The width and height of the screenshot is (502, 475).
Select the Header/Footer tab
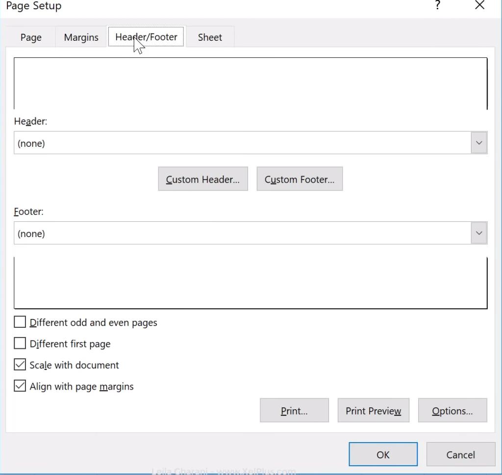tap(146, 37)
